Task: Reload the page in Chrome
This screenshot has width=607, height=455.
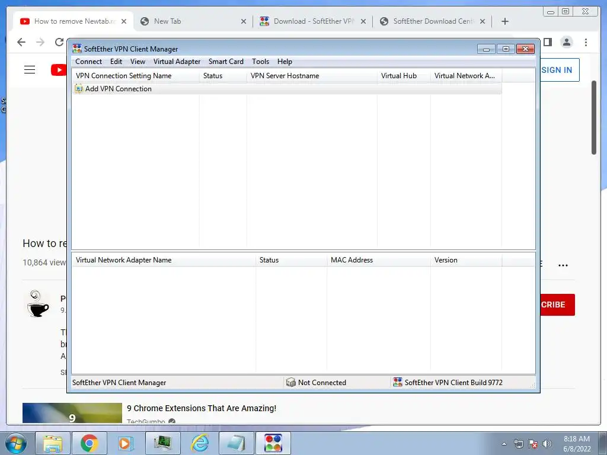Action: tap(59, 42)
